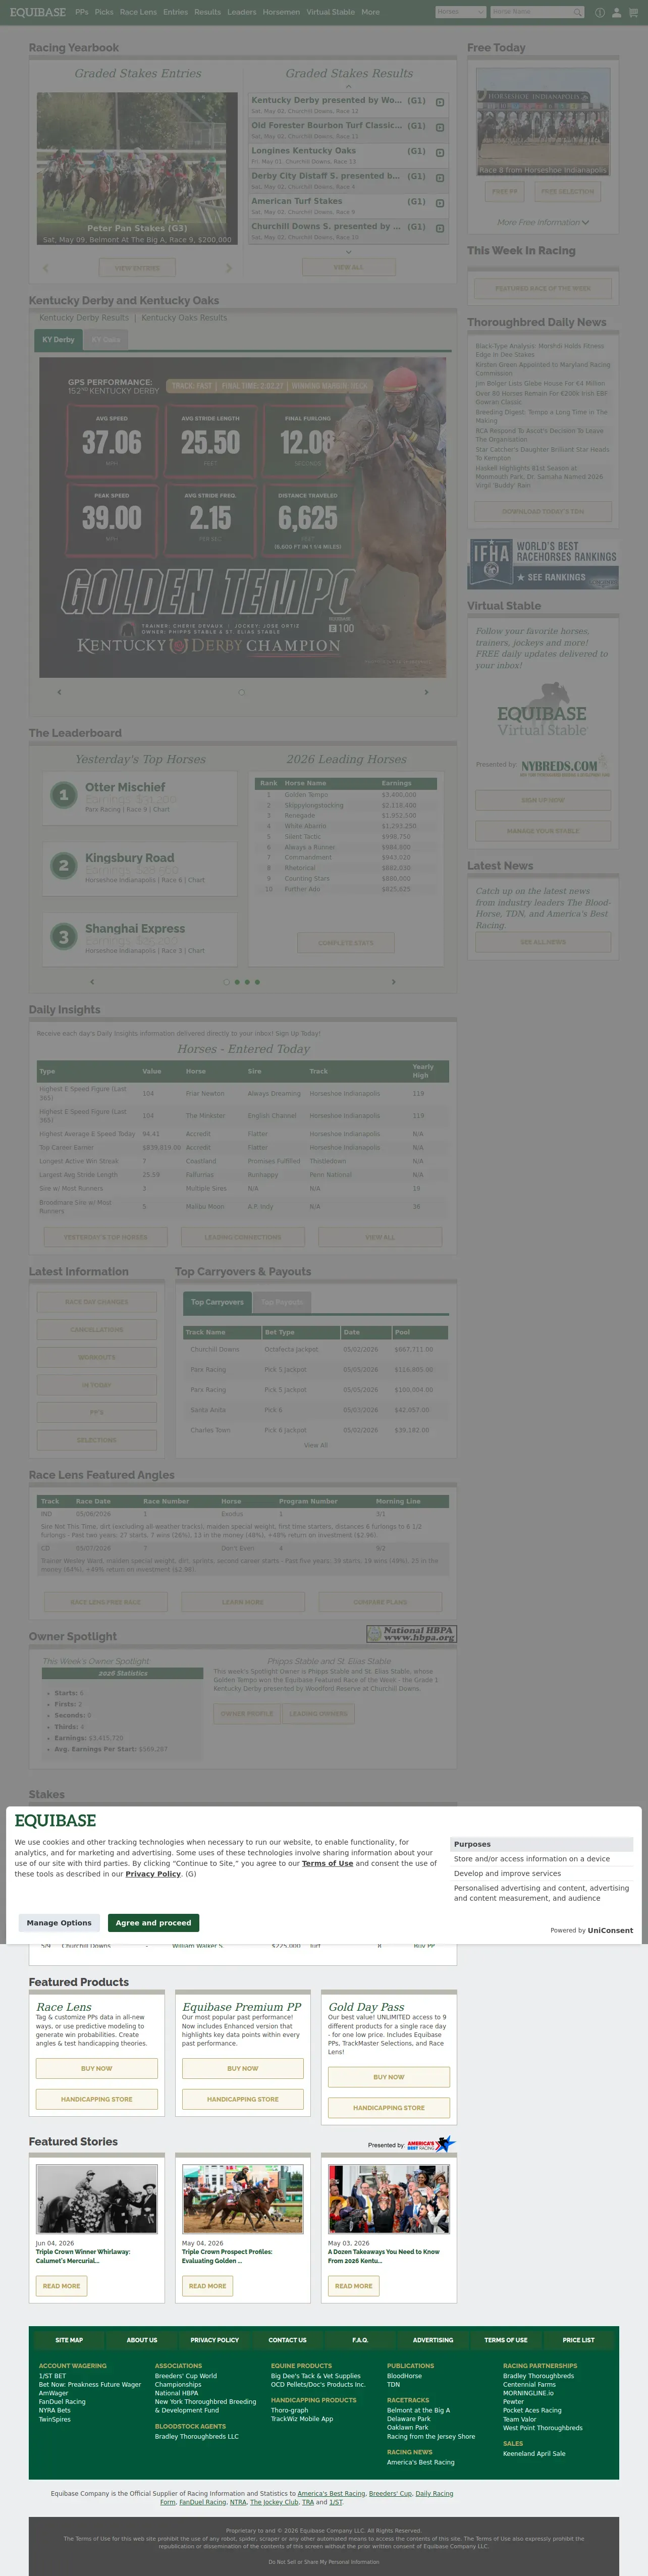Select the fourth Leaderboard pagination dot
The width and height of the screenshot is (648, 2576).
(x=257, y=982)
